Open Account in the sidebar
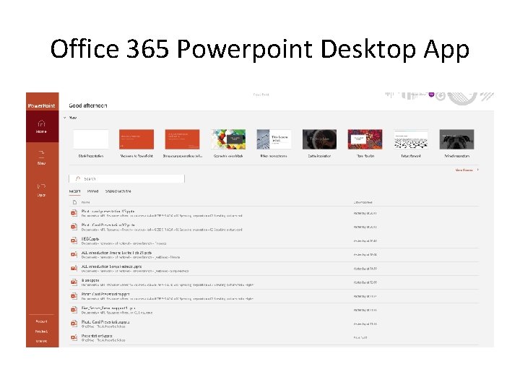Viewport: 520px width, 390px height. [41, 321]
